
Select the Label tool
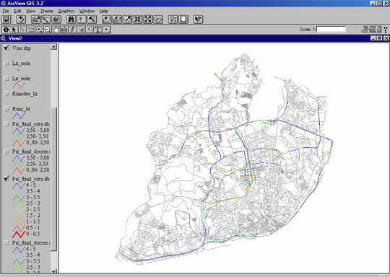pos(90,30)
